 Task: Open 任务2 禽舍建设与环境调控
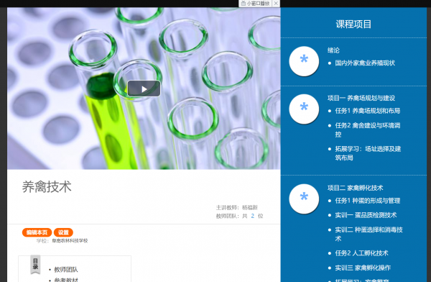pyautogui.click(x=368, y=129)
